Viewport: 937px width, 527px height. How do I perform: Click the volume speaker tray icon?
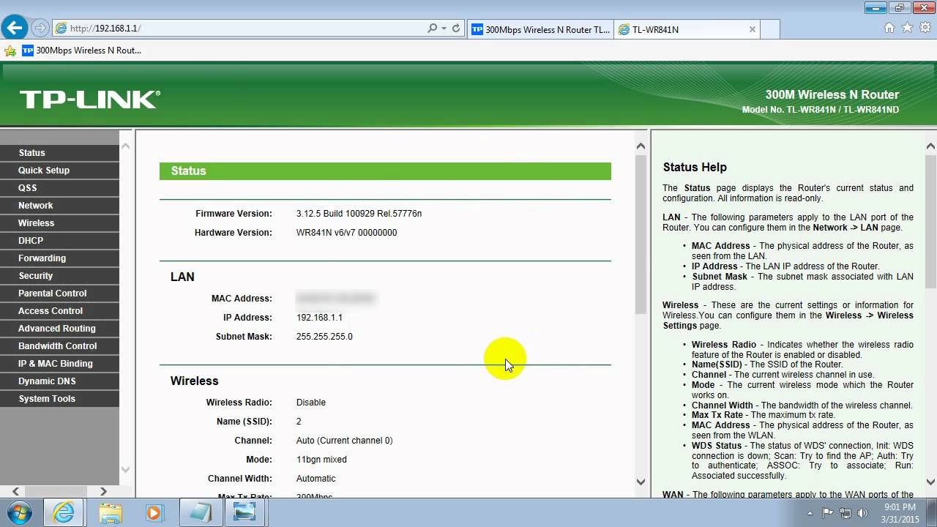click(863, 512)
